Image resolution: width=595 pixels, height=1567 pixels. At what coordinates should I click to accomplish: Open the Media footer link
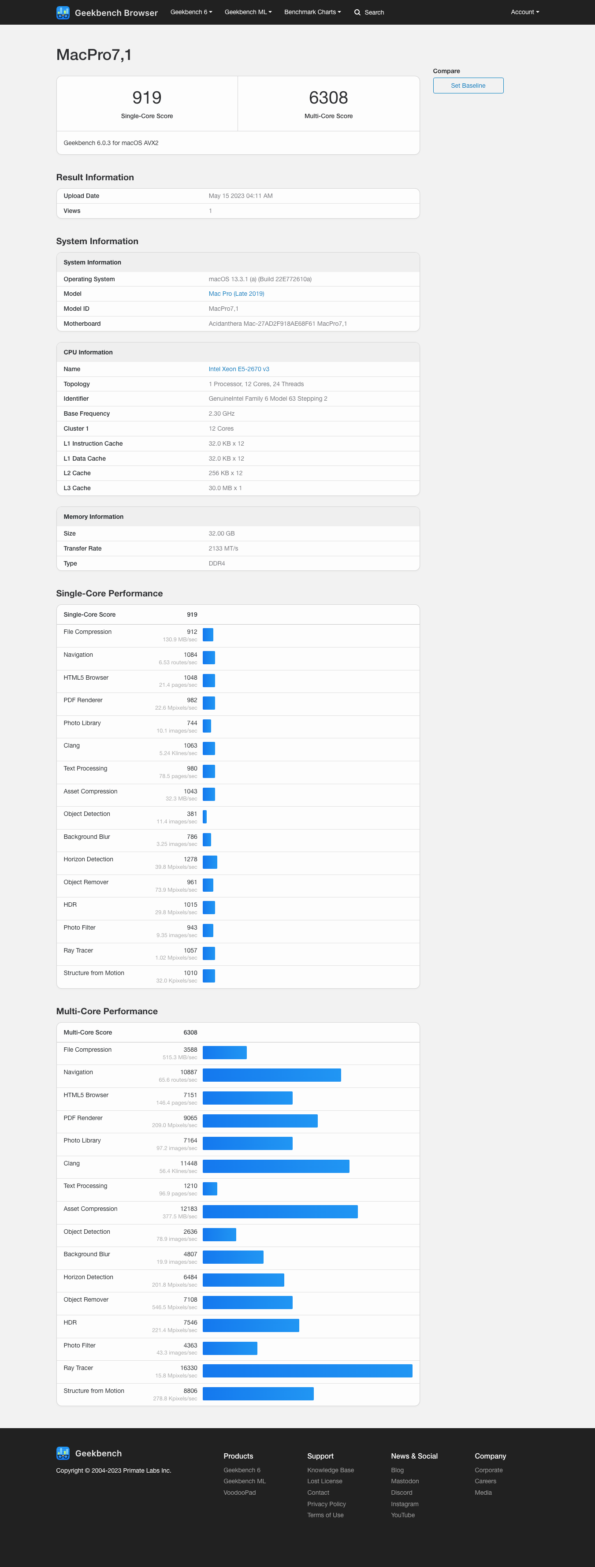[x=483, y=1493]
